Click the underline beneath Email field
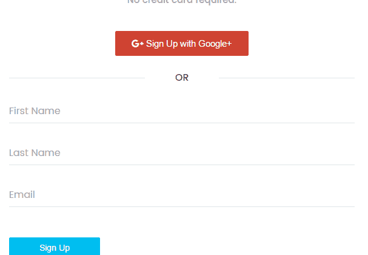This screenshot has width=368, height=255. (182, 206)
